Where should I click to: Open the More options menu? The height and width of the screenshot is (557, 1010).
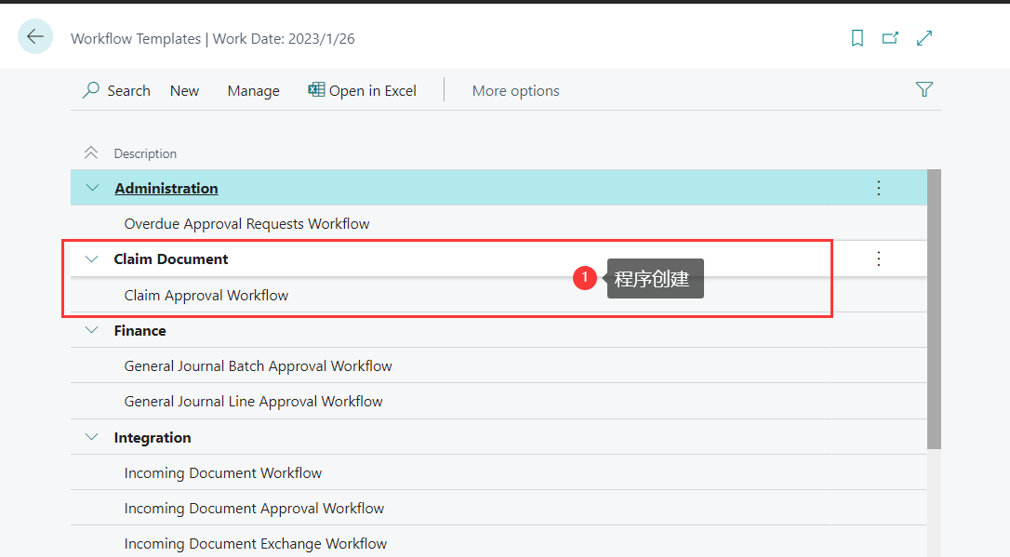[x=515, y=90]
